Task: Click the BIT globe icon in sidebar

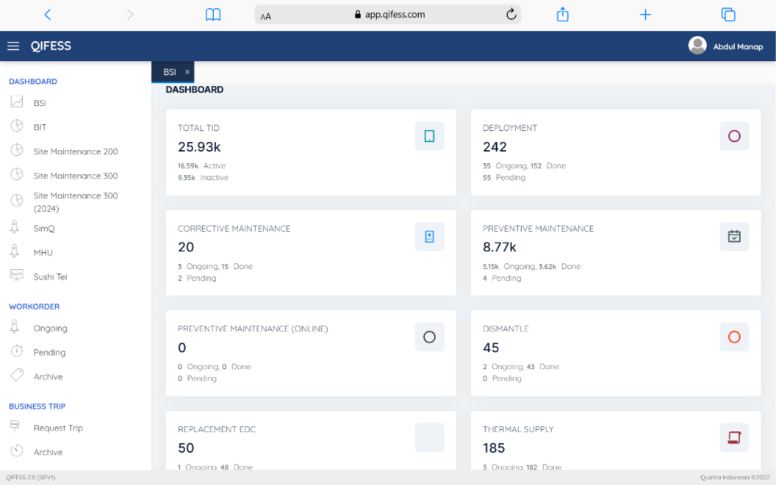Action: [x=18, y=126]
